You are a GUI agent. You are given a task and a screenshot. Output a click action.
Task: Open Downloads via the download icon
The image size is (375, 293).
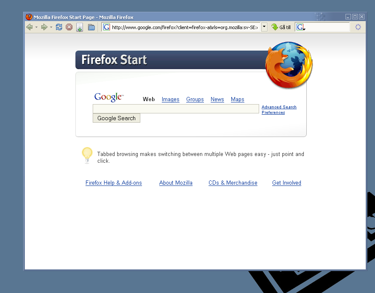(x=80, y=27)
